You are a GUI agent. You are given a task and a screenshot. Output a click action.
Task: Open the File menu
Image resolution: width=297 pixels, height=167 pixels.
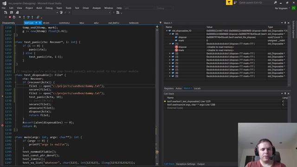(4, 8)
